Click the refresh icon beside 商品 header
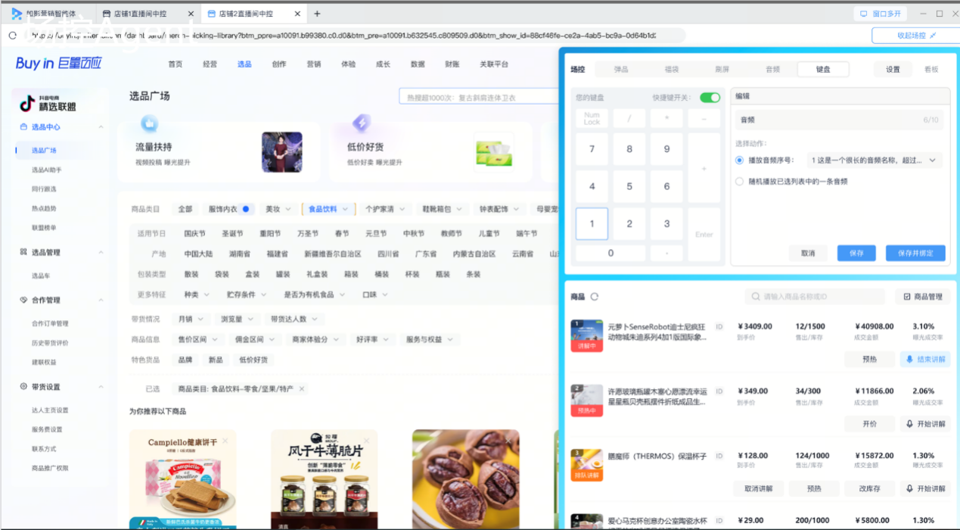This screenshot has width=960, height=530. pos(595,297)
